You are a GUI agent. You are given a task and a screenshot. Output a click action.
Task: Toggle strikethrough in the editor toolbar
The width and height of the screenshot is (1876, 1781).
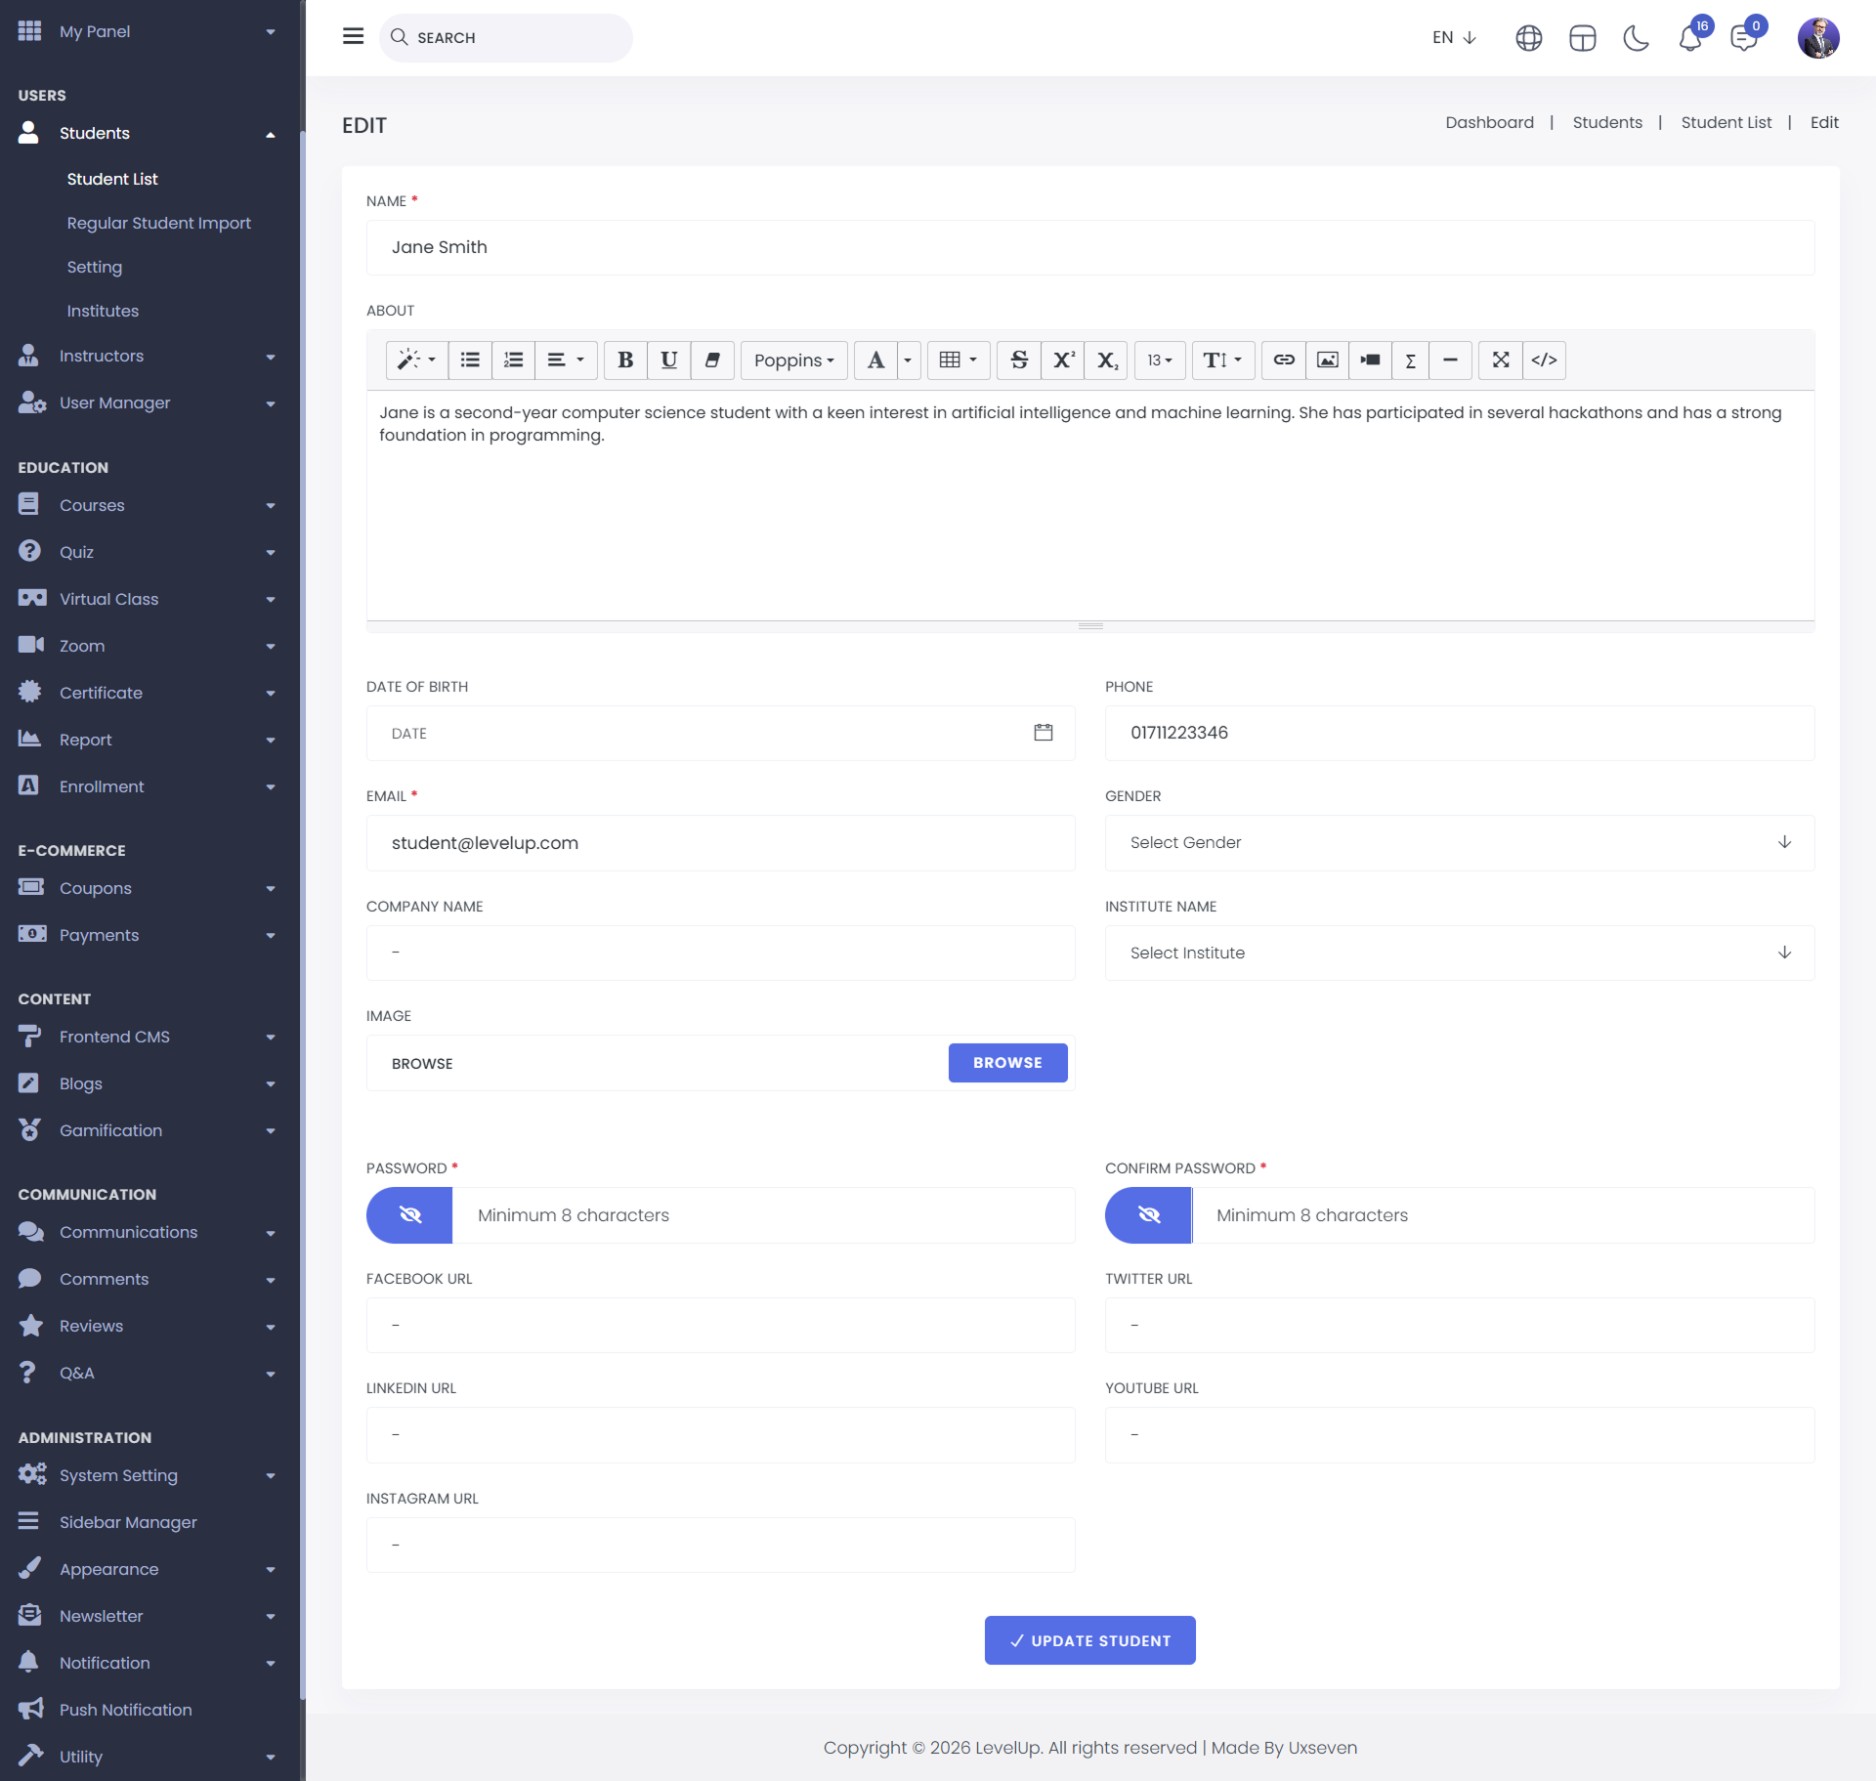click(x=1019, y=360)
